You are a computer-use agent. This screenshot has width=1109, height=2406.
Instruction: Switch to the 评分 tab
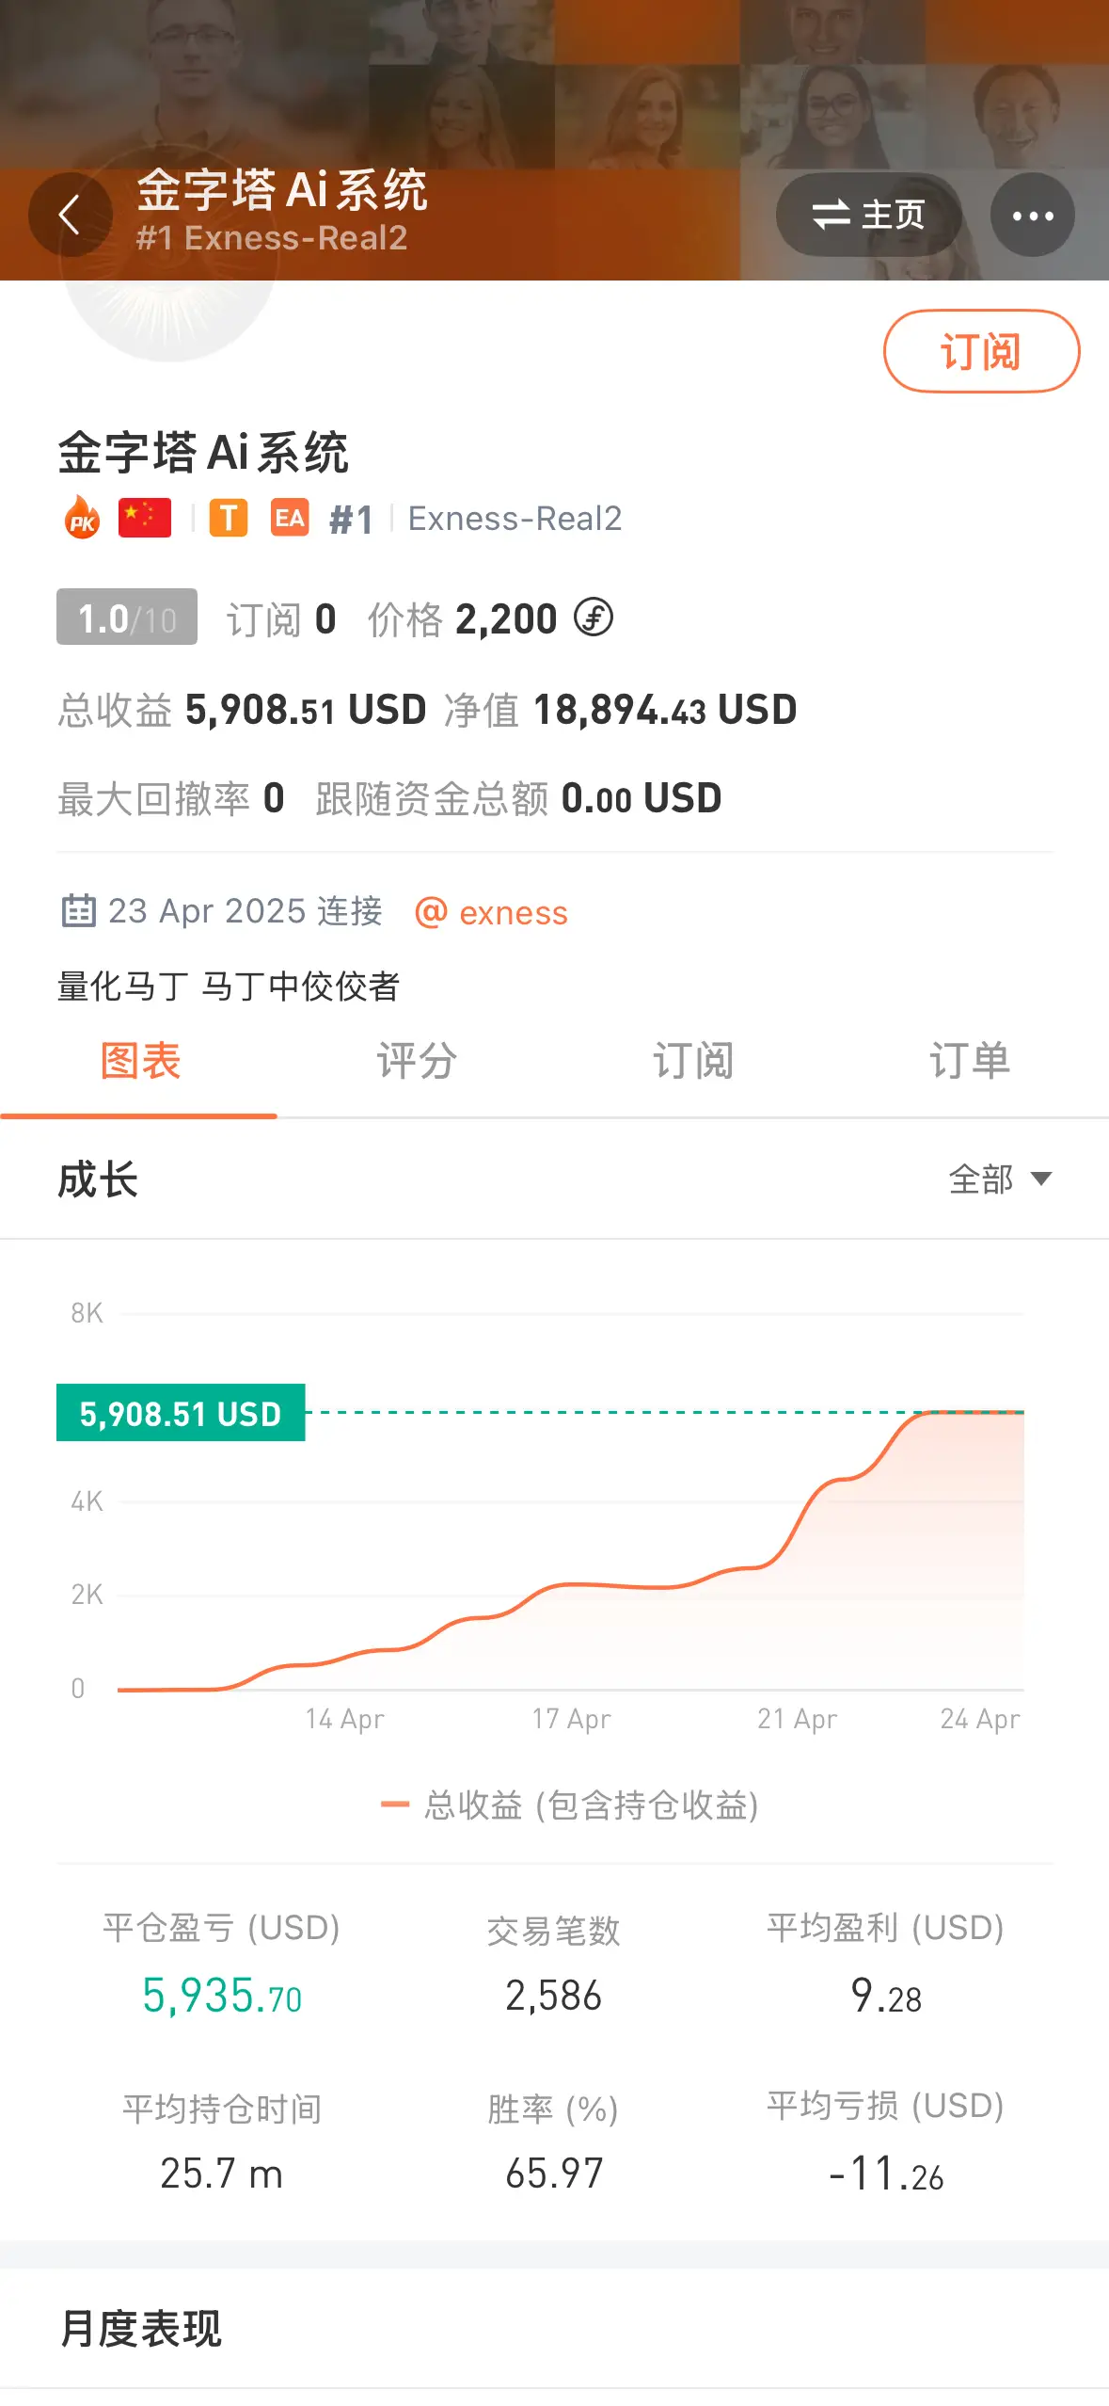416,1062
